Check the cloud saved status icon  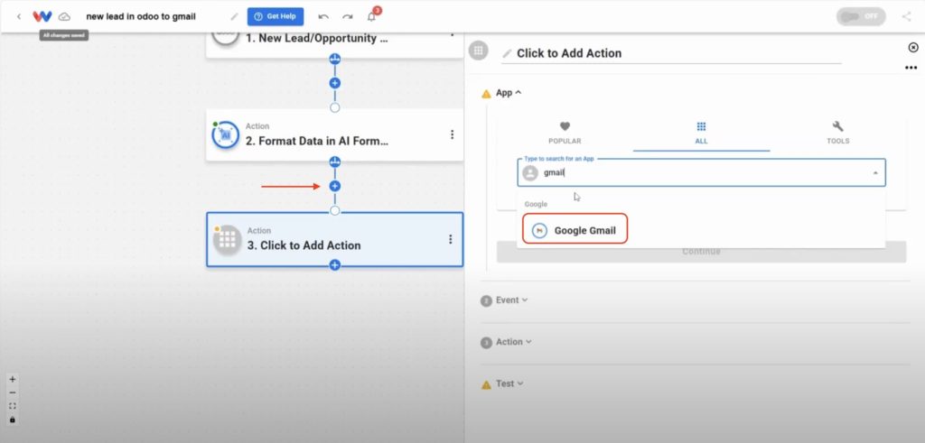tap(64, 16)
